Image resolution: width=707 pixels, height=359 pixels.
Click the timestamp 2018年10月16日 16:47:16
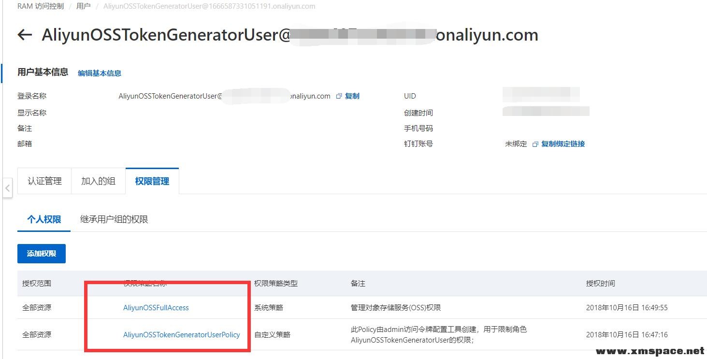click(x=627, y=334)
